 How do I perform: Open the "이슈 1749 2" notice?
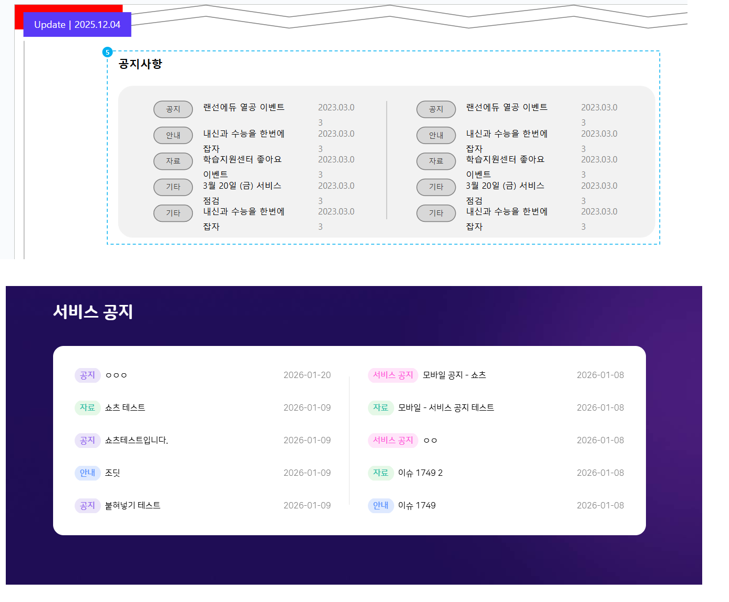420,473
